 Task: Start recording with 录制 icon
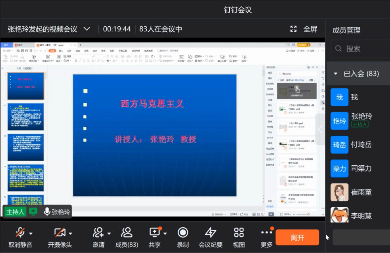tap(183, 232)
